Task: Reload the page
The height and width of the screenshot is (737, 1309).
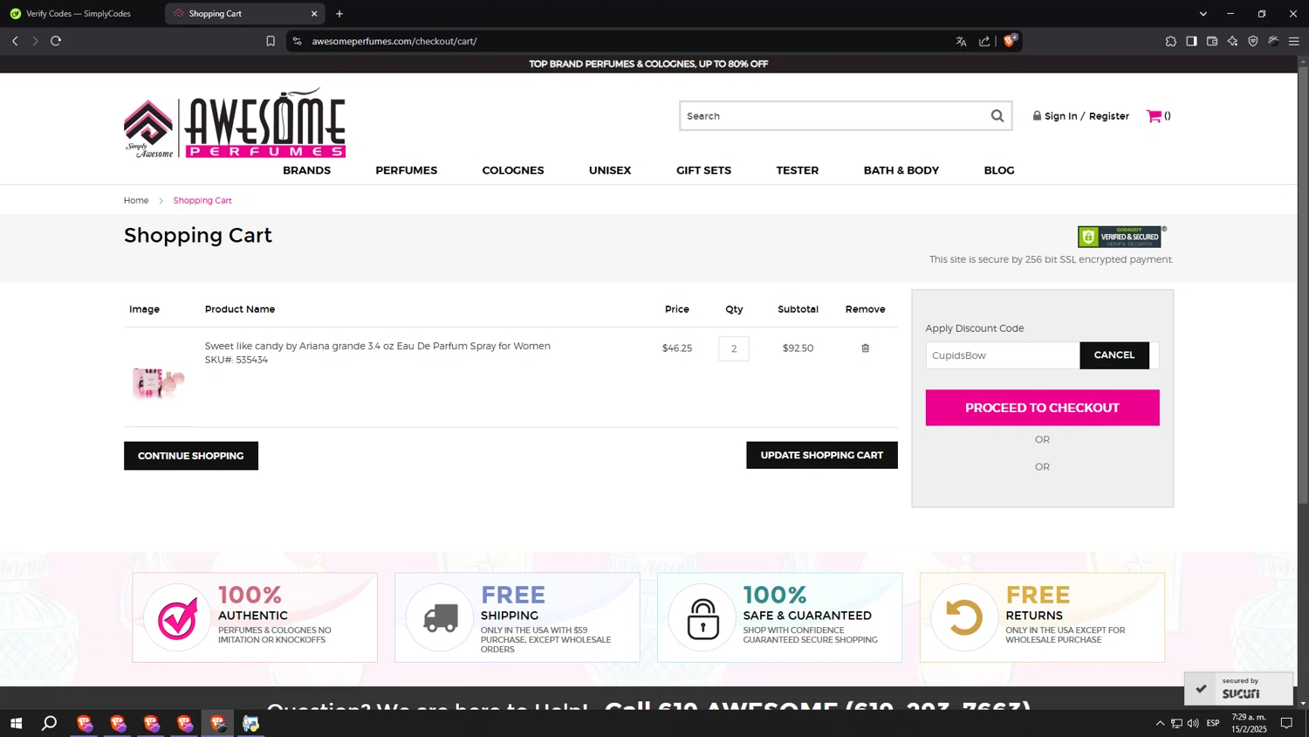Action: coord(56,41)
